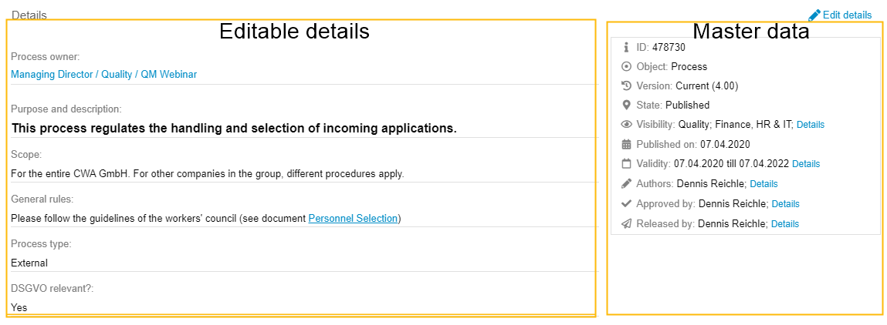Open the Personnel Selection document link
Screen dimensions: 887x325
(x=353, y=219)
